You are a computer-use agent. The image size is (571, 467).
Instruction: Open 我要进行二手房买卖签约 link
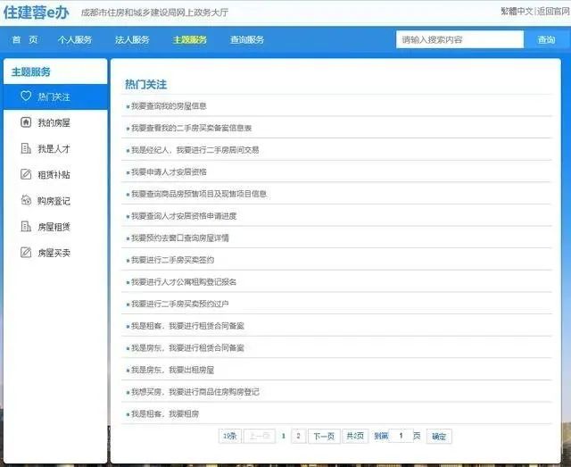[x=172, y=260]
